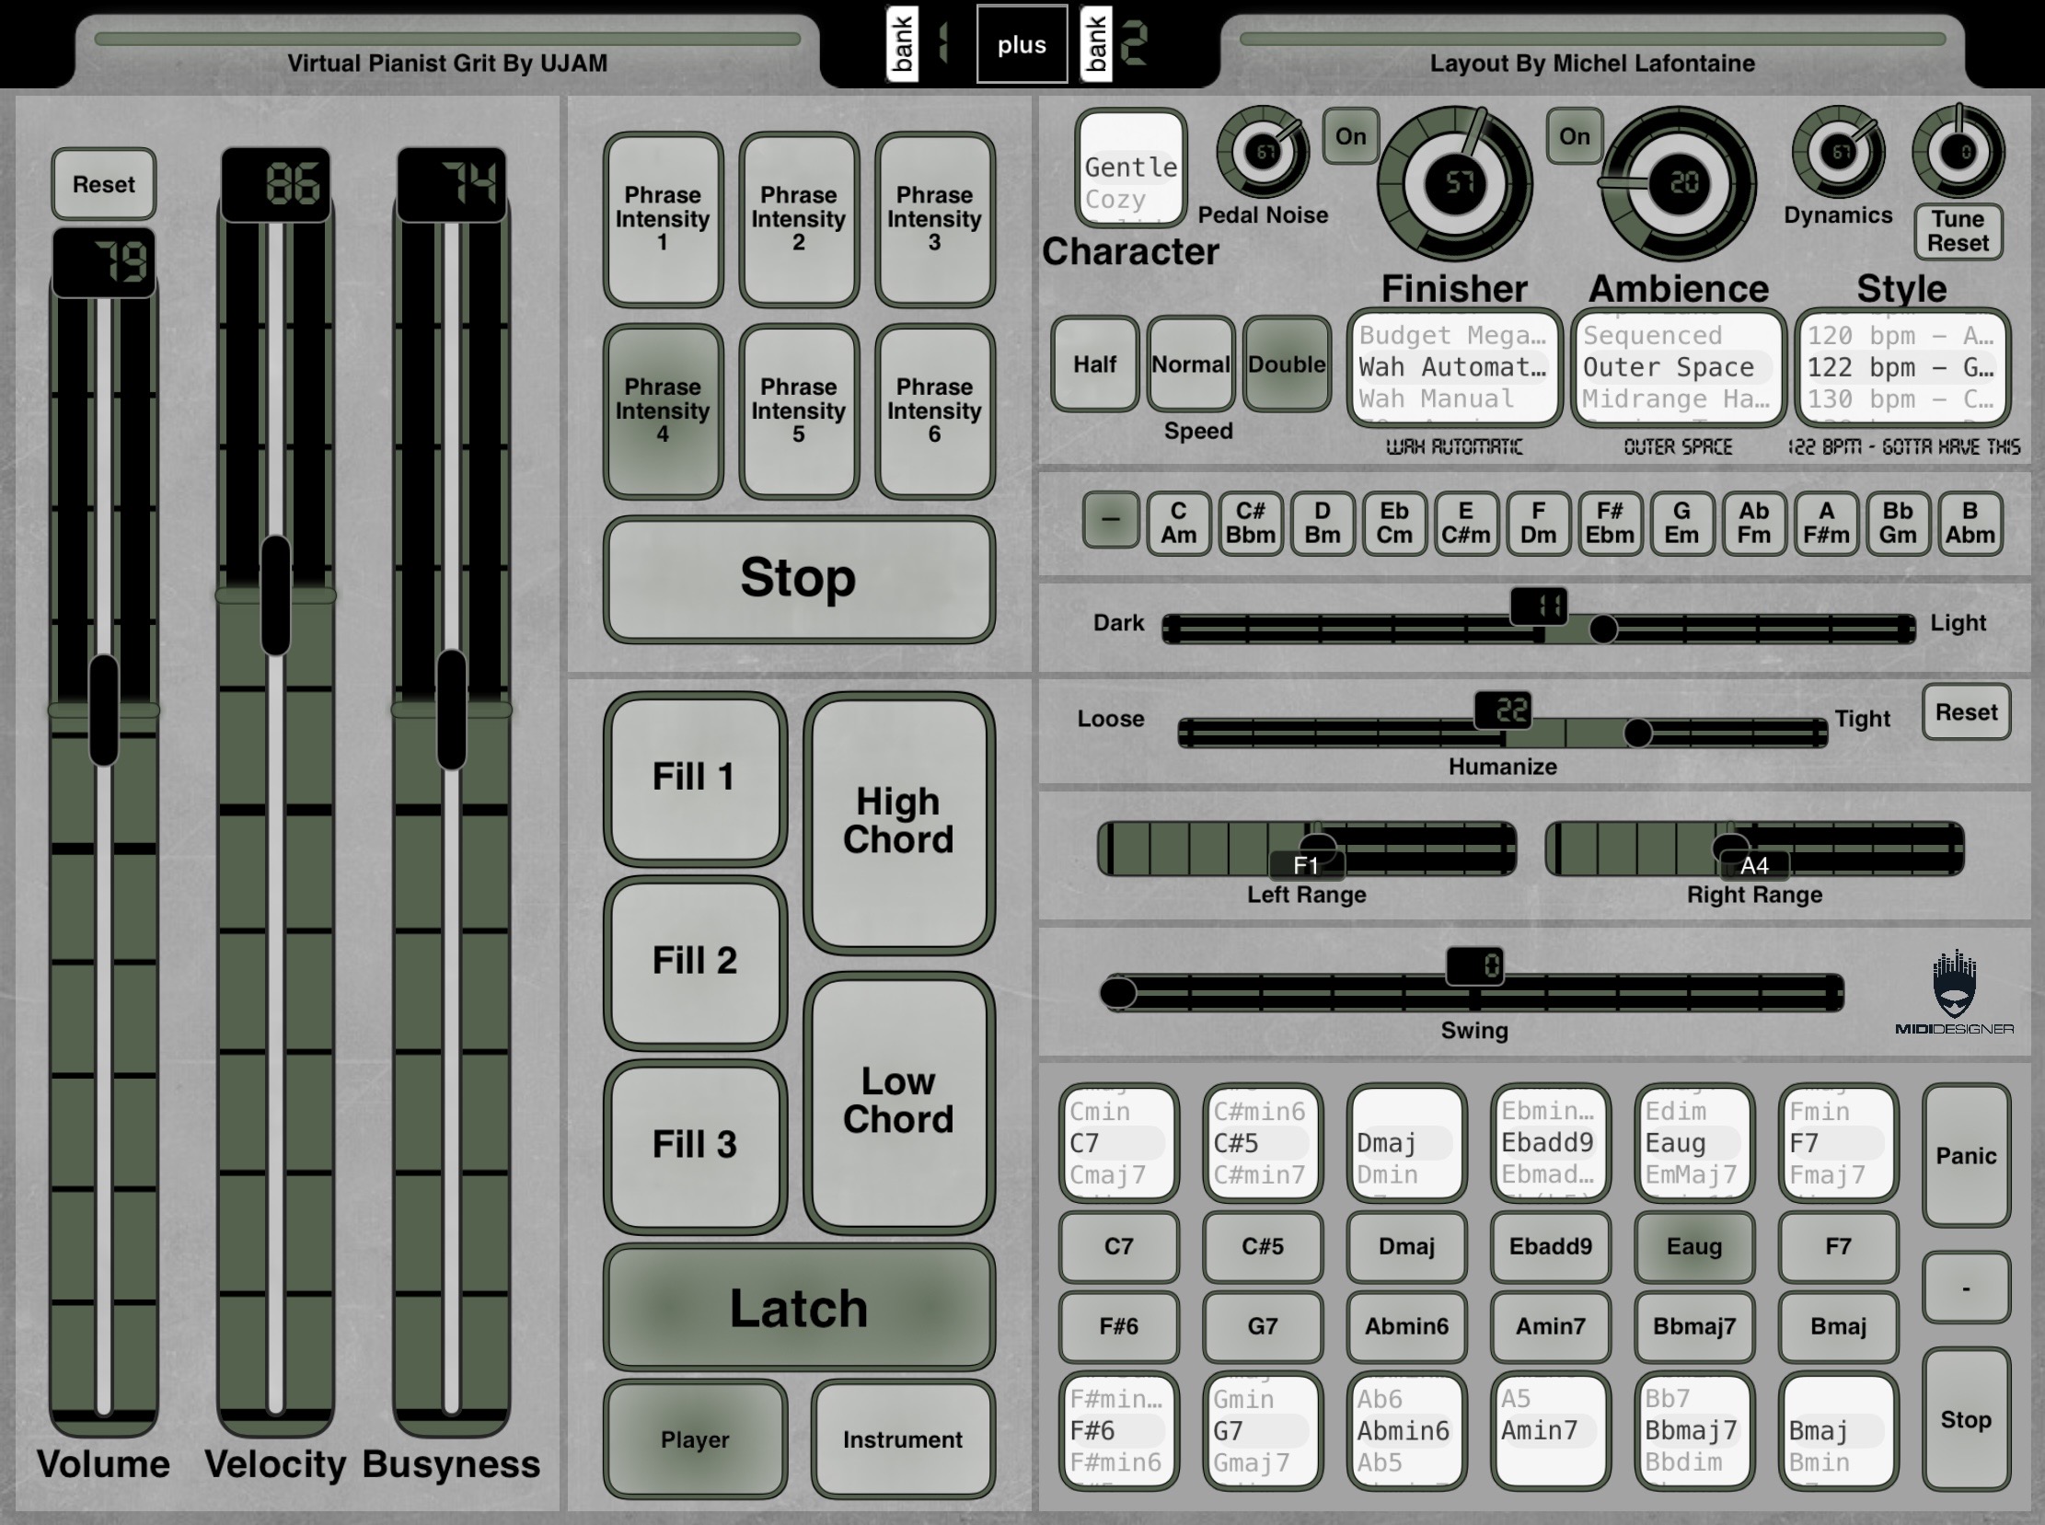Open the Finisher list showing Wah Automatic
Viewport: 2045px width, 1525px height.
coord(1454,367)
